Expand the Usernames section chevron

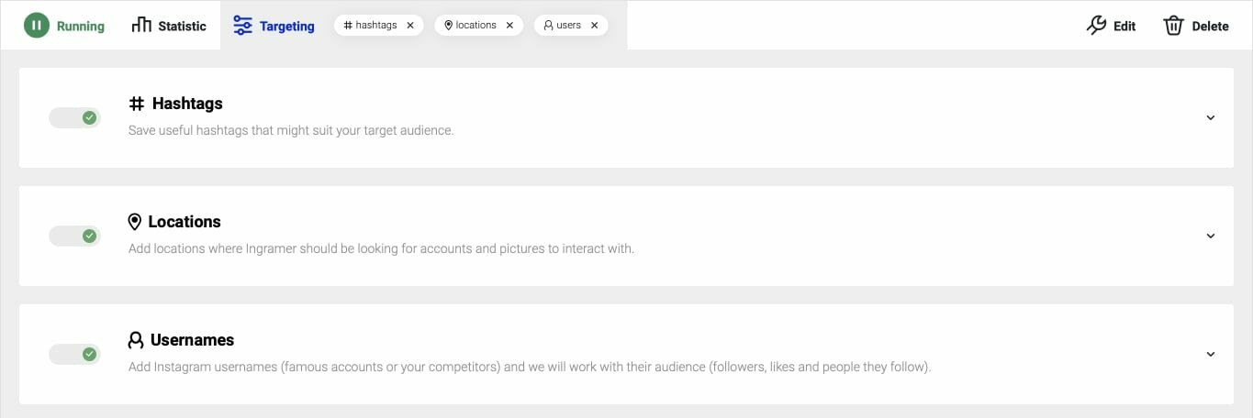point(1210,354)
